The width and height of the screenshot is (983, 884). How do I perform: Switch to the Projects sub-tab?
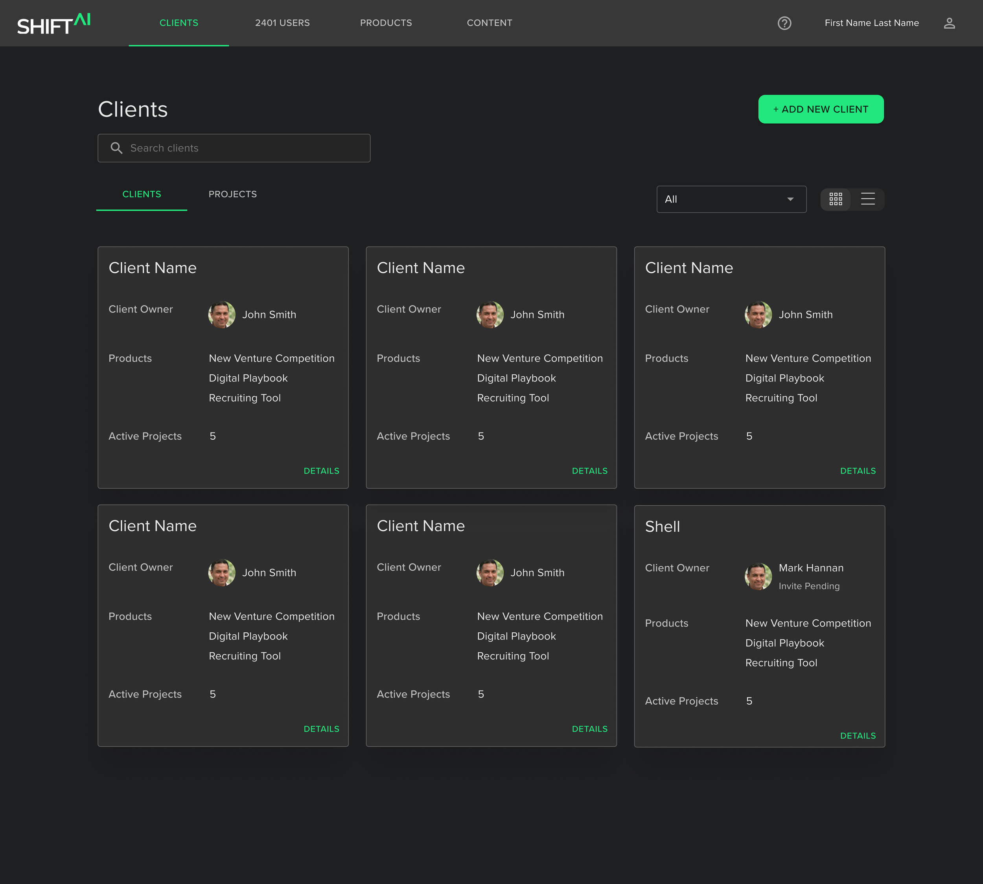(233, 194)
